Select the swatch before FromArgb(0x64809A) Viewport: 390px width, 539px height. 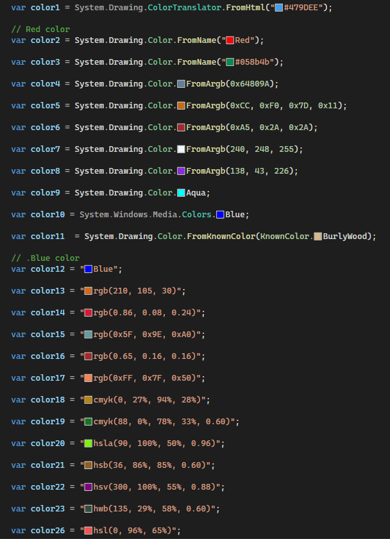pyautogui.click(x=181, y=84)
